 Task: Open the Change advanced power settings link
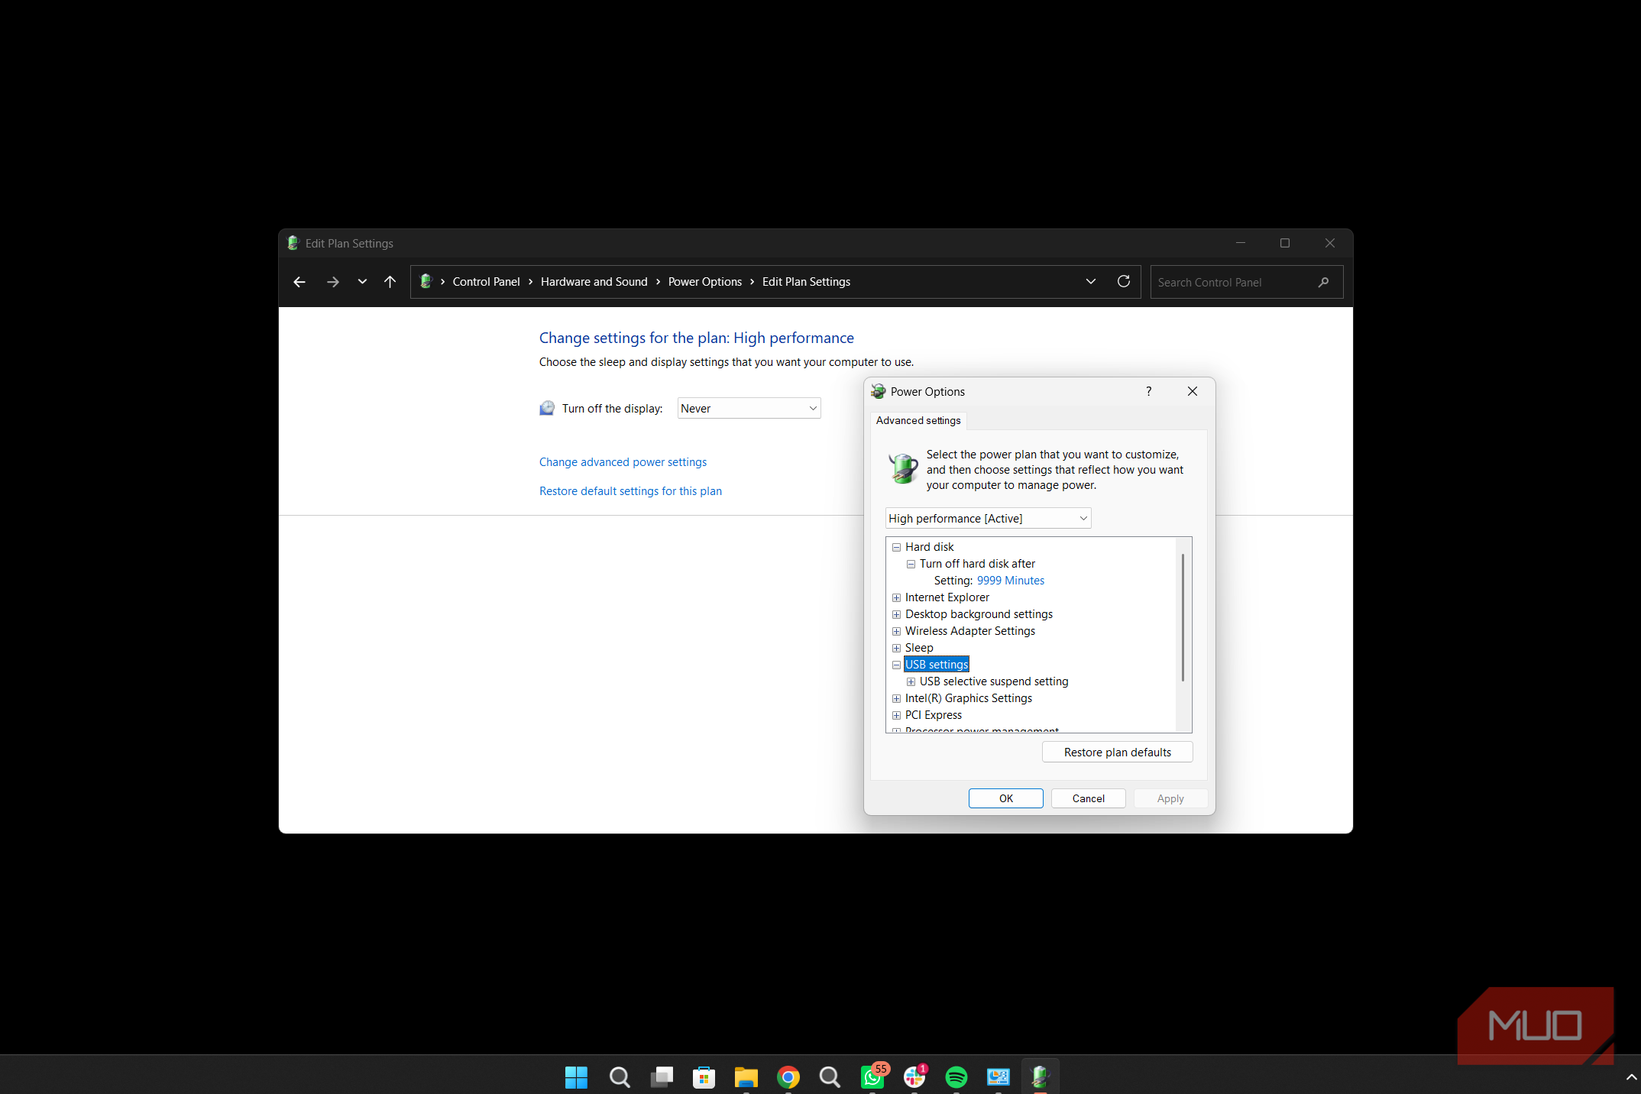(623, 462)
